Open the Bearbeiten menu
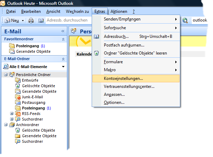The width and height of the screenshot is (213, 157). tap(31, 11)
